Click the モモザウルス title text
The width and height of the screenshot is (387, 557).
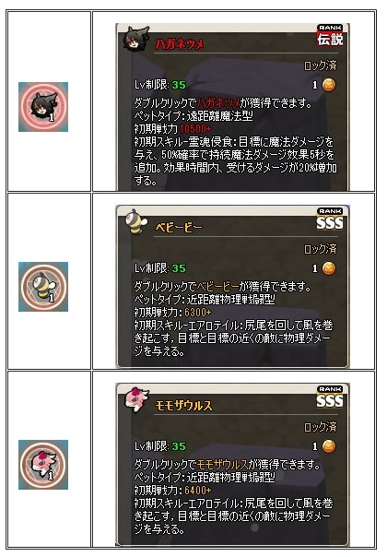click(x=184, y=406)
